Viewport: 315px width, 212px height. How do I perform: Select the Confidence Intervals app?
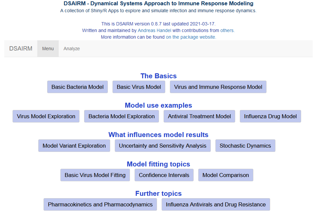(164, 175)
